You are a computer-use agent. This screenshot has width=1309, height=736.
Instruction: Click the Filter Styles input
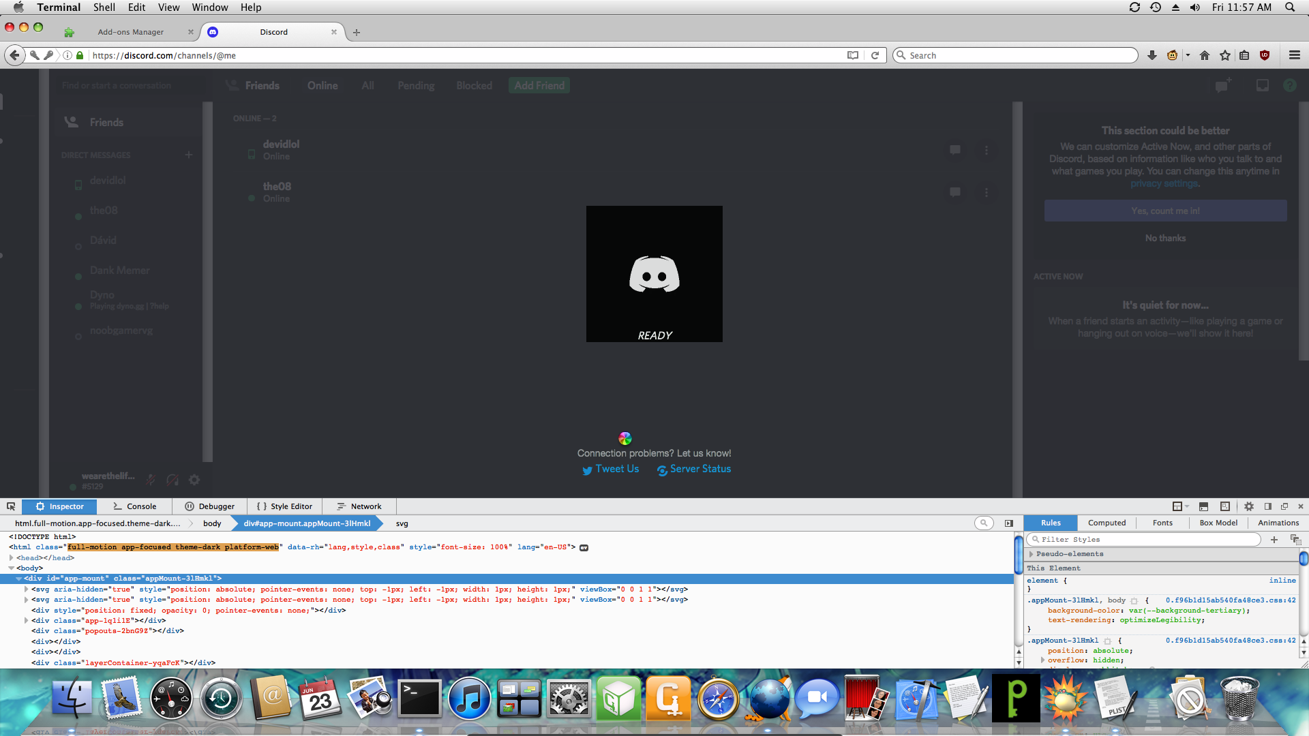pos(1144,539)
